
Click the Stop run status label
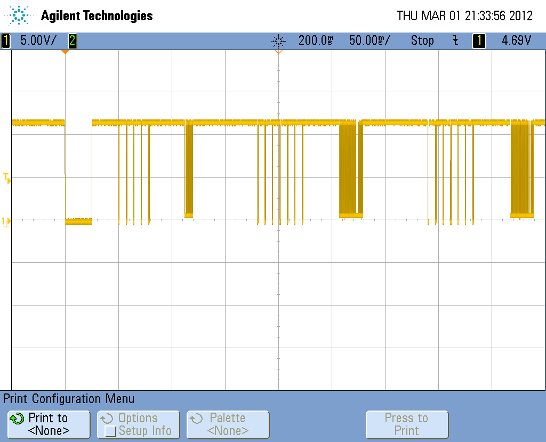pyautogui.click(x=422, y=41)
